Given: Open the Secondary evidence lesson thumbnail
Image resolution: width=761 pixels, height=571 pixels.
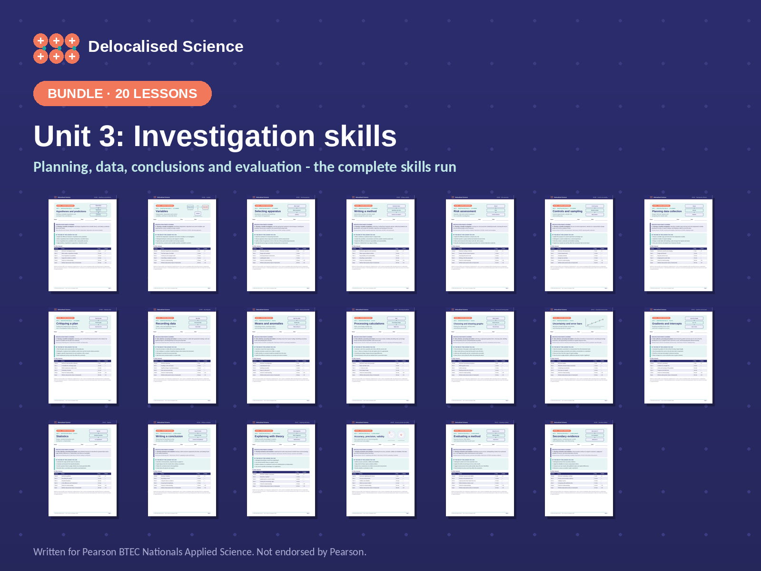Looking at the screenshot, I should [579, 468].
